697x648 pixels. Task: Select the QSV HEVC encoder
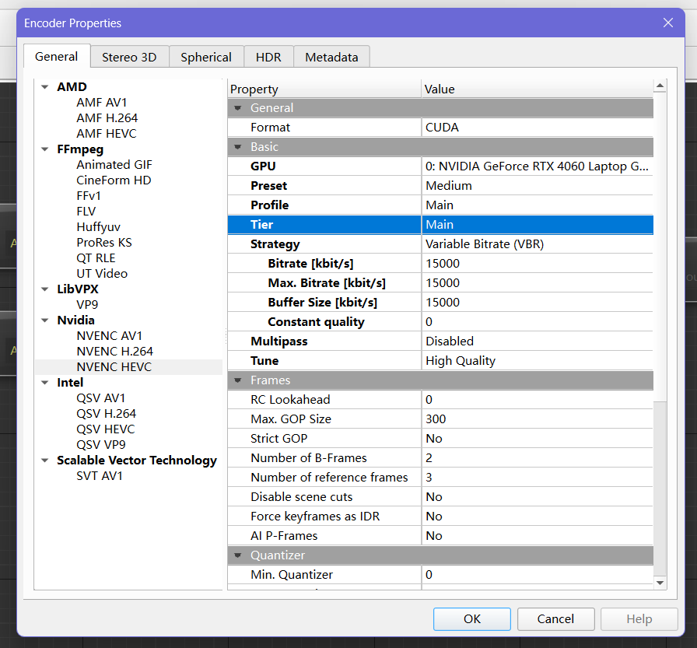click(x=105, y=429)
